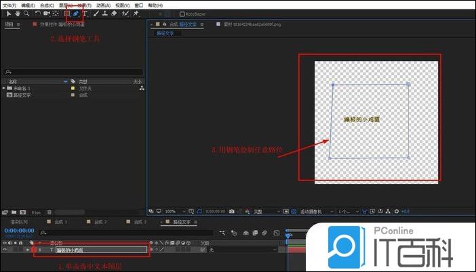Expand the 未命名 1 folder
Screen dimensions: 476x272
(4, 88)
